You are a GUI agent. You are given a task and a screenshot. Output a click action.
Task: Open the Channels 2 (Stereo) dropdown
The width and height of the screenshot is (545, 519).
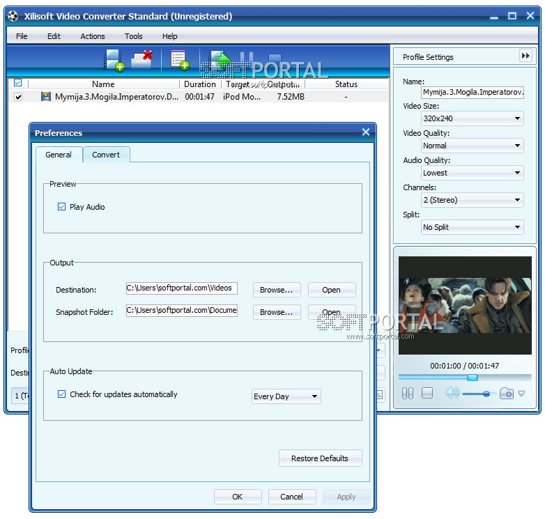click(472, 200)
